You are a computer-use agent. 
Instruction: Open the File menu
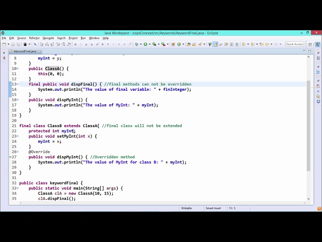(x=4, y=38)
